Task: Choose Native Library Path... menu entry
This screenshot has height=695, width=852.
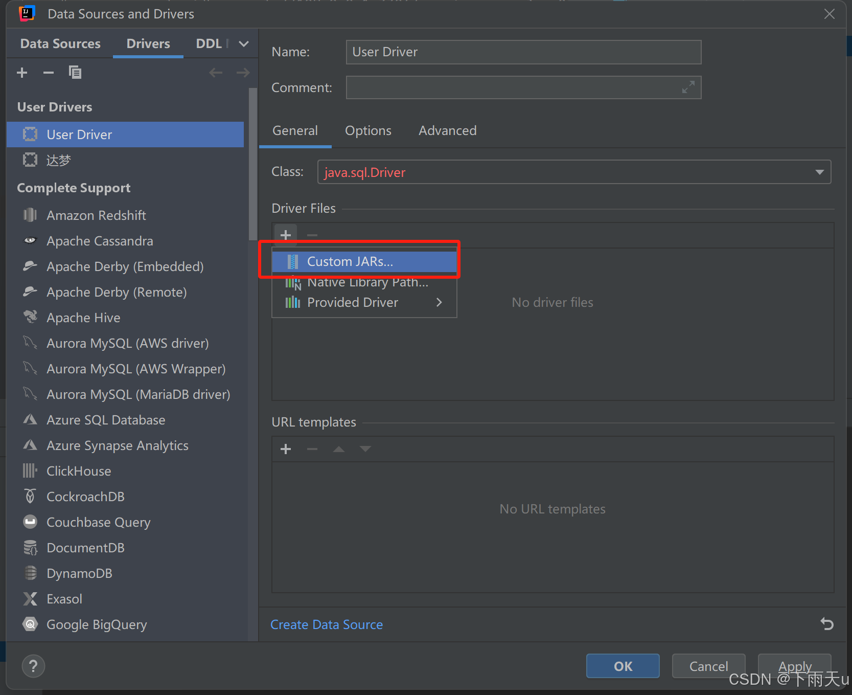Action: click(364, 282)
